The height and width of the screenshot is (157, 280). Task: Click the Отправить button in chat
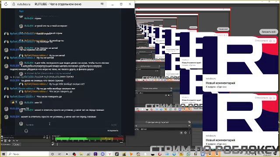click(x=113, y=131)
